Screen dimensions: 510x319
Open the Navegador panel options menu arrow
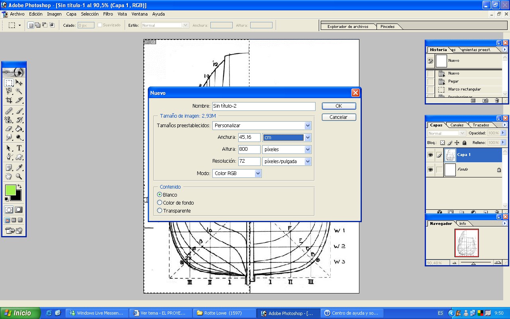505,223
